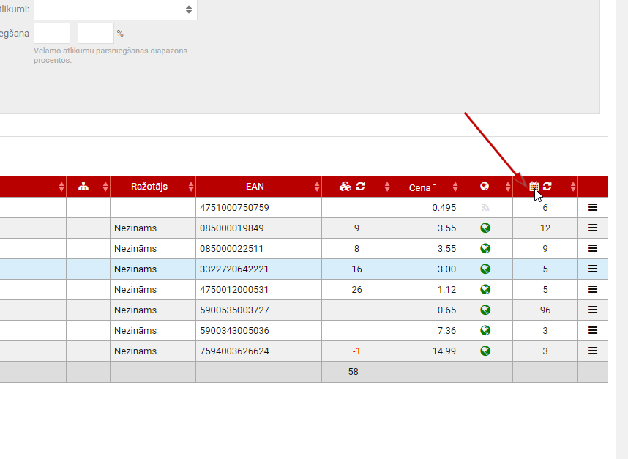Viewport: 628px width, 459px height.
Task: Open row menu for EAN 4751000750759
Action: [593, 208]
